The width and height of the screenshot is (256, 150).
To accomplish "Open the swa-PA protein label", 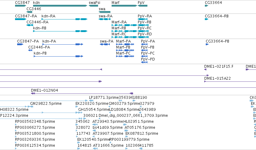I will pyautogui.click(x=106, y=41).
